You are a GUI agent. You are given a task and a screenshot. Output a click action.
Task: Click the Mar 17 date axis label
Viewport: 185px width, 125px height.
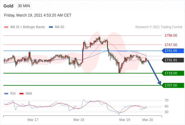[x=33, y=120]
